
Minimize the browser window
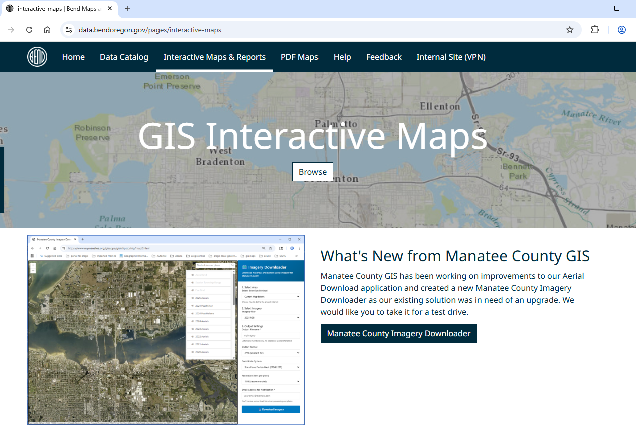(594, 8)
